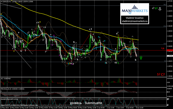
Task: Click the white downward arrow beside "c? 2?"
Action: coord(160,9)
